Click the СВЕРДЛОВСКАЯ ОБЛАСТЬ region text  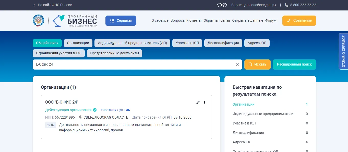click(x=106, y=118)
